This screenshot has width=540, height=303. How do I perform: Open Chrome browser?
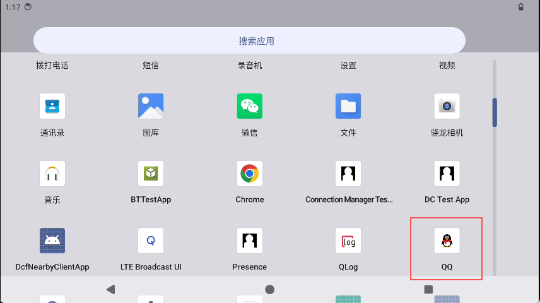pyautogui.click(x=249, y=174)
